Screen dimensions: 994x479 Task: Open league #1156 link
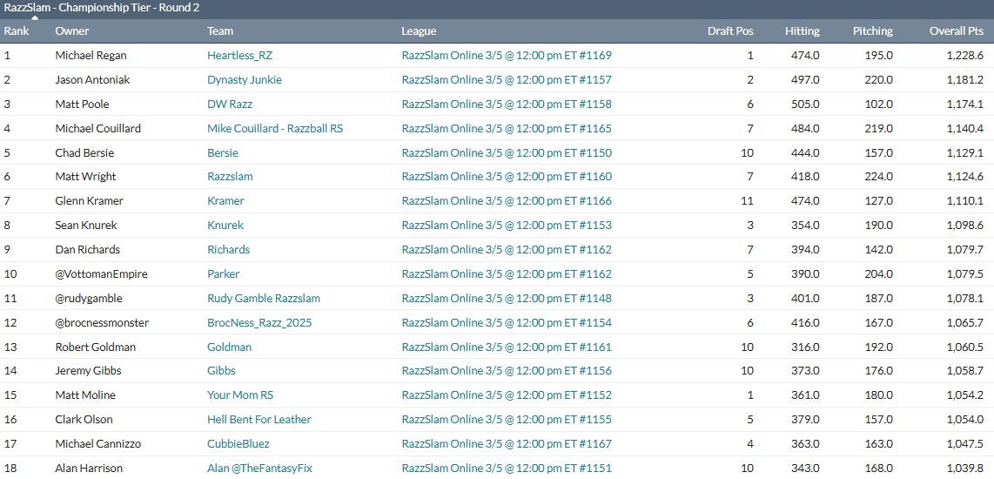[507, 370]
